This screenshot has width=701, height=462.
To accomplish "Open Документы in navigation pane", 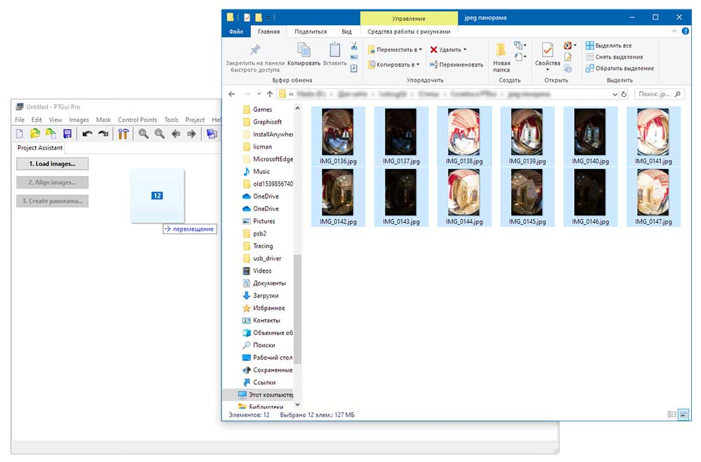I will tap(264, 283).
